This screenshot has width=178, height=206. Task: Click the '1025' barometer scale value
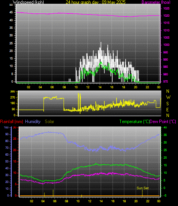click(x=166, y=9)
